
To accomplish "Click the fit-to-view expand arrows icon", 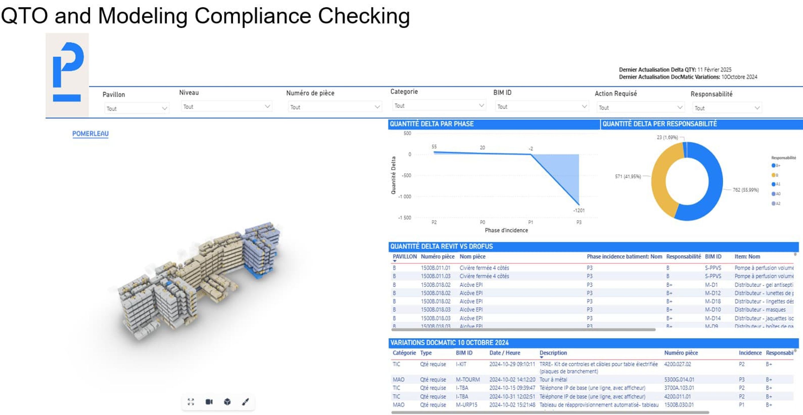I will click(191, 402).
